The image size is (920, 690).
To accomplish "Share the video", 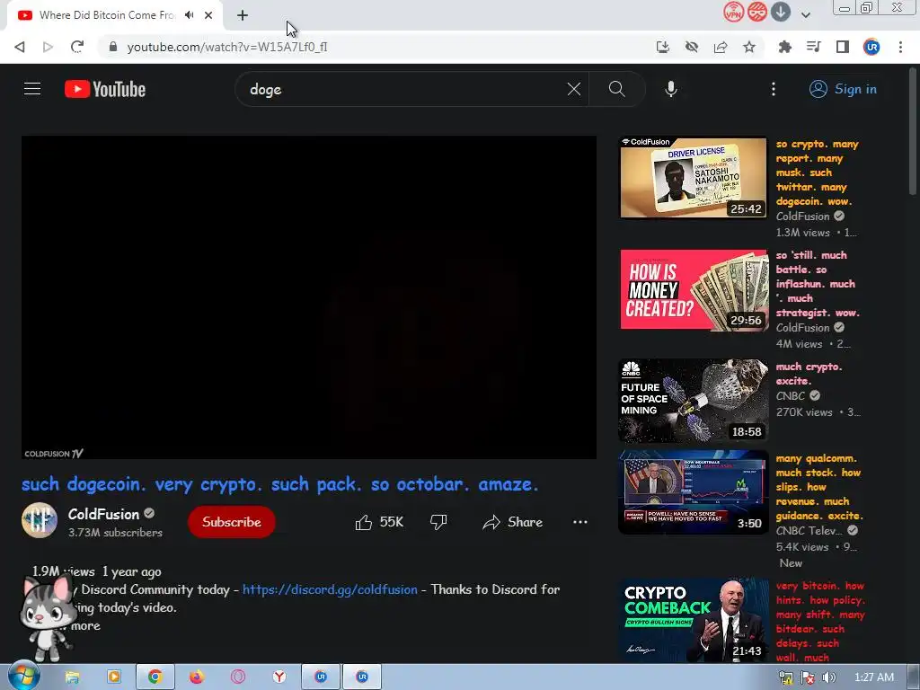I will (x=512, y=522).
